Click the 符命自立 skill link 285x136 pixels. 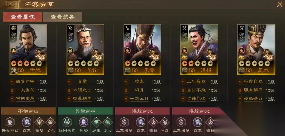[253, 82]
